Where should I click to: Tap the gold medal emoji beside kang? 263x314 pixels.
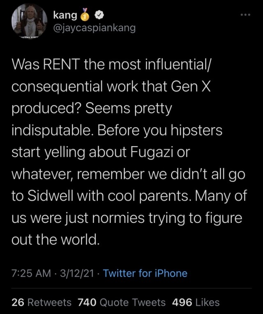86,16
